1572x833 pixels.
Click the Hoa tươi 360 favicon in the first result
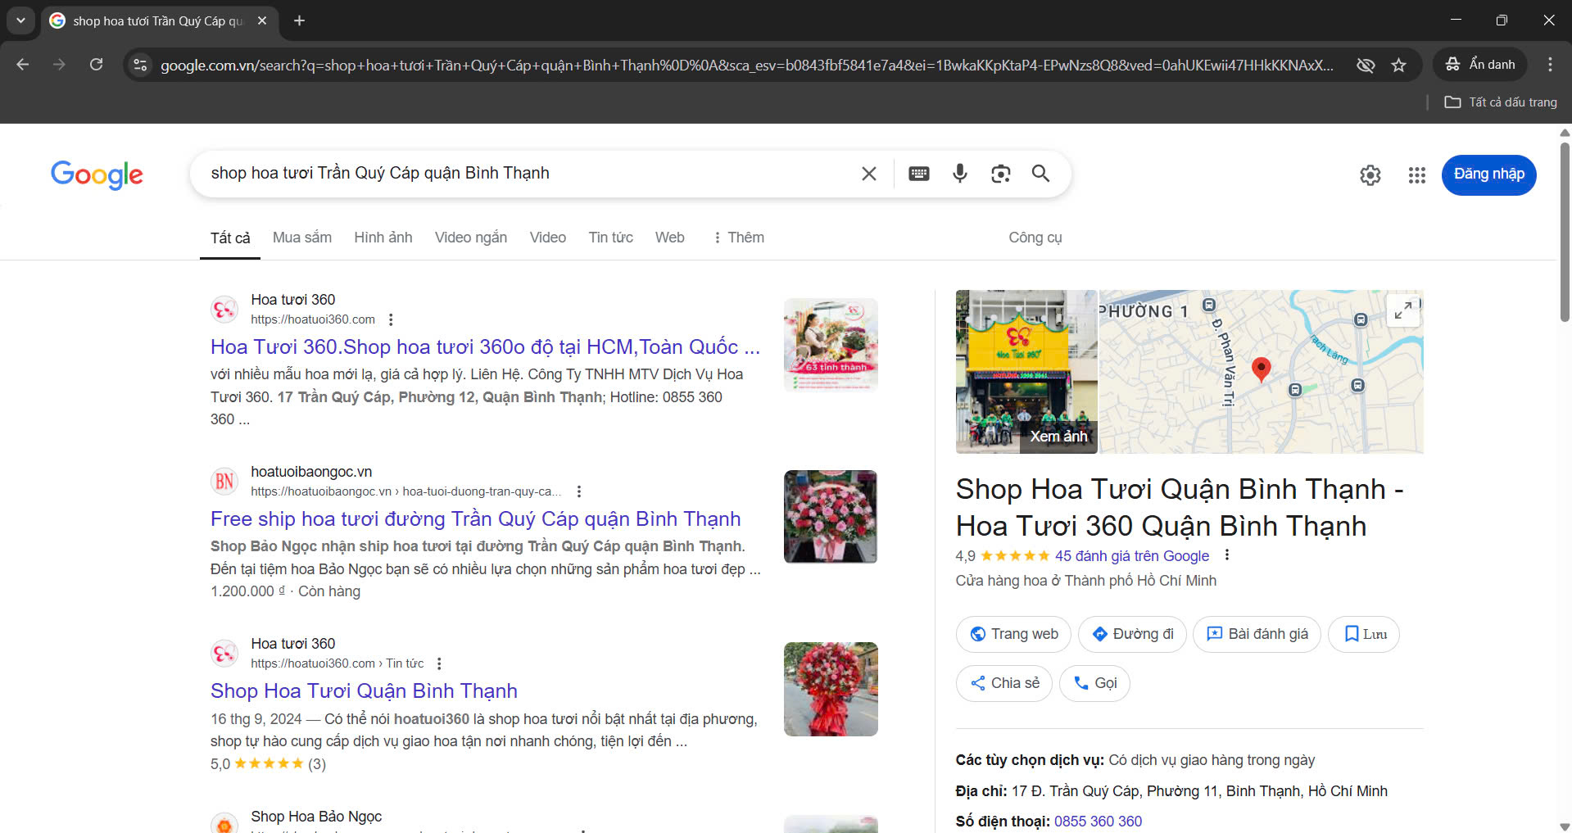pyautogui.click(x=224, y=310)
